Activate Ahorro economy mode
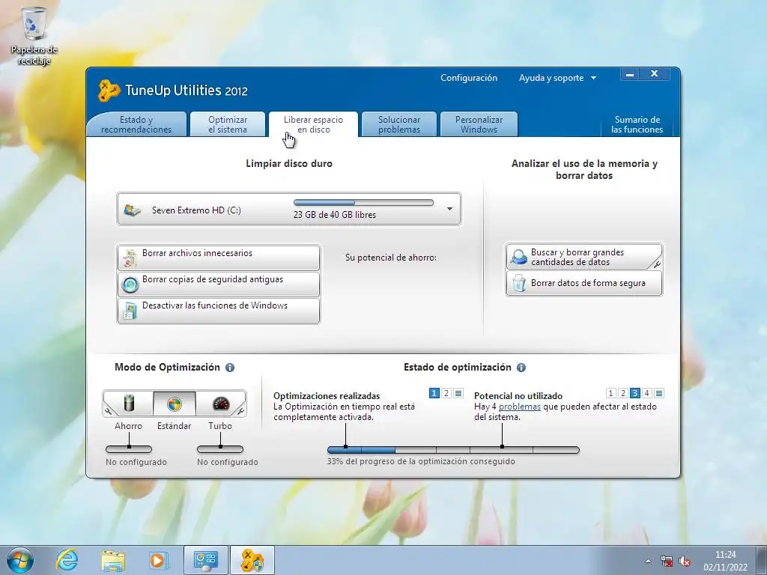The width and height of the screenshot is (767, 575). (x=129, y=404)
